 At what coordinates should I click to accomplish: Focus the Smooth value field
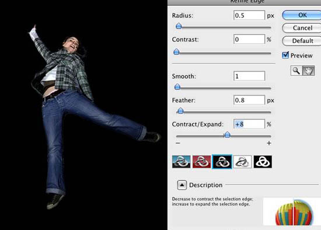[x=249, y=76]
